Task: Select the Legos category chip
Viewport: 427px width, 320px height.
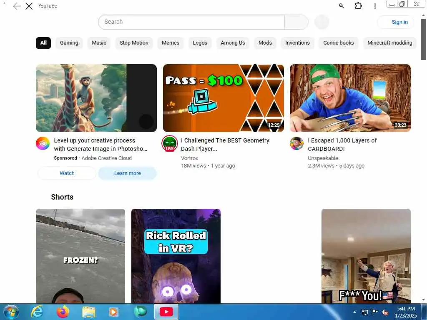Action: 200,43
